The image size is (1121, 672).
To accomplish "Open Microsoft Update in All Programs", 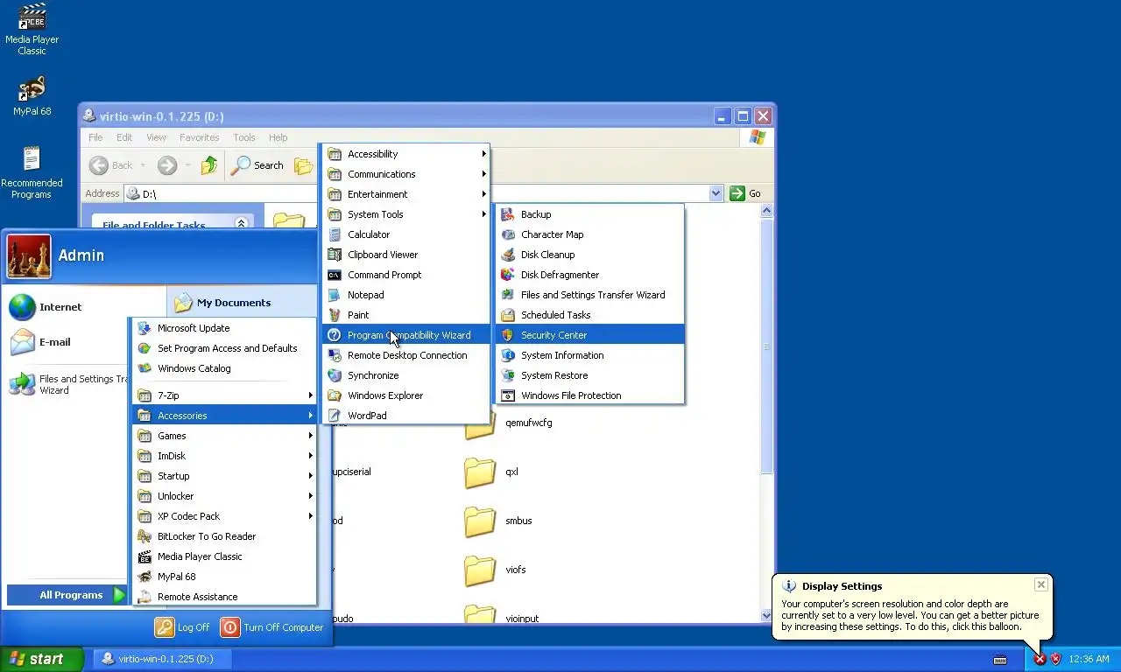I will coord(224,328).
